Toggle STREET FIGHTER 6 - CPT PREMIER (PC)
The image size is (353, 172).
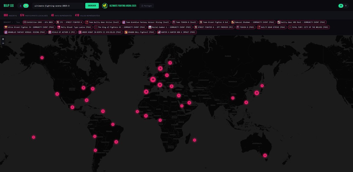coord(214,27)
